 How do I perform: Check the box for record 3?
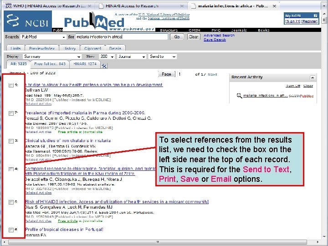coord(11,141)
